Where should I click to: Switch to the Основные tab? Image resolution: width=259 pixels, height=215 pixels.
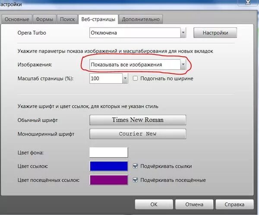point(17,19)
